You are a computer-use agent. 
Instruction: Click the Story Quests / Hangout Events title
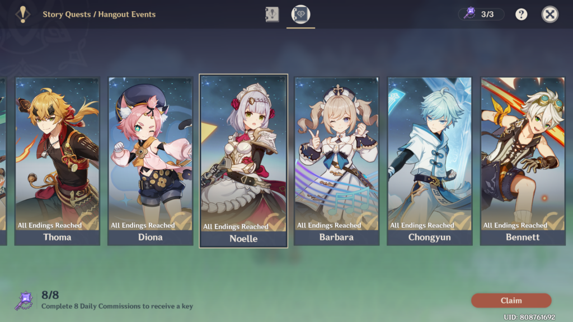click(x=99, y=14)
